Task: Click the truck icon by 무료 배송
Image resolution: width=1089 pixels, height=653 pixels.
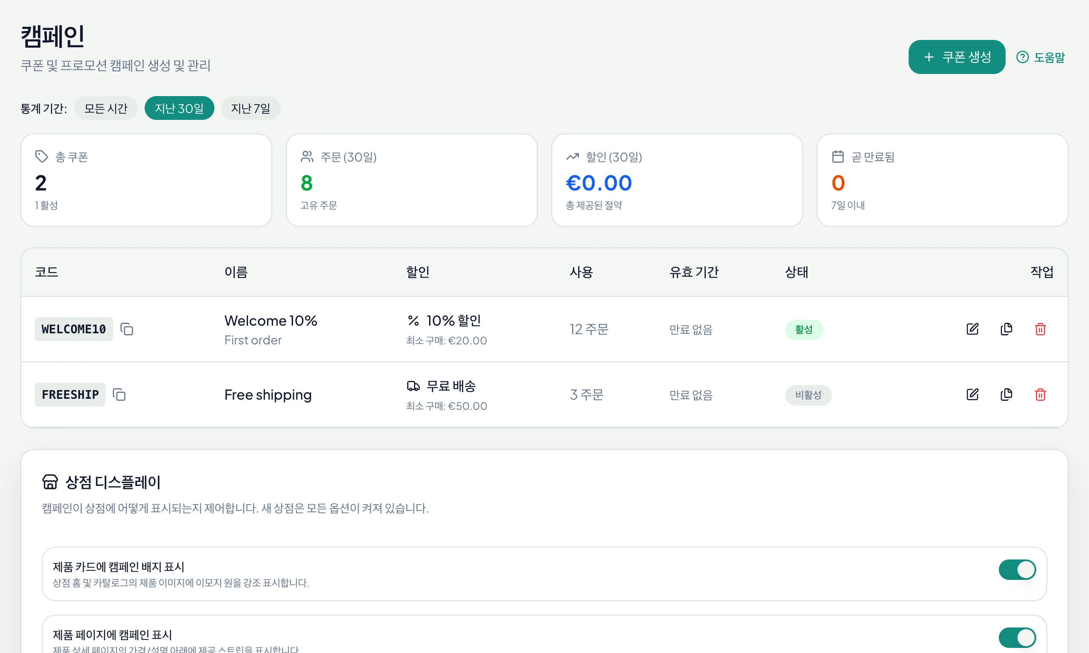Action: coord(413,386)
